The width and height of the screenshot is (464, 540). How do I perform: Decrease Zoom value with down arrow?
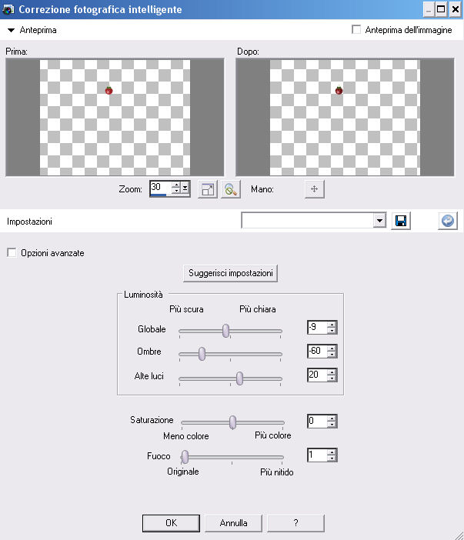[x=176, y=192]
